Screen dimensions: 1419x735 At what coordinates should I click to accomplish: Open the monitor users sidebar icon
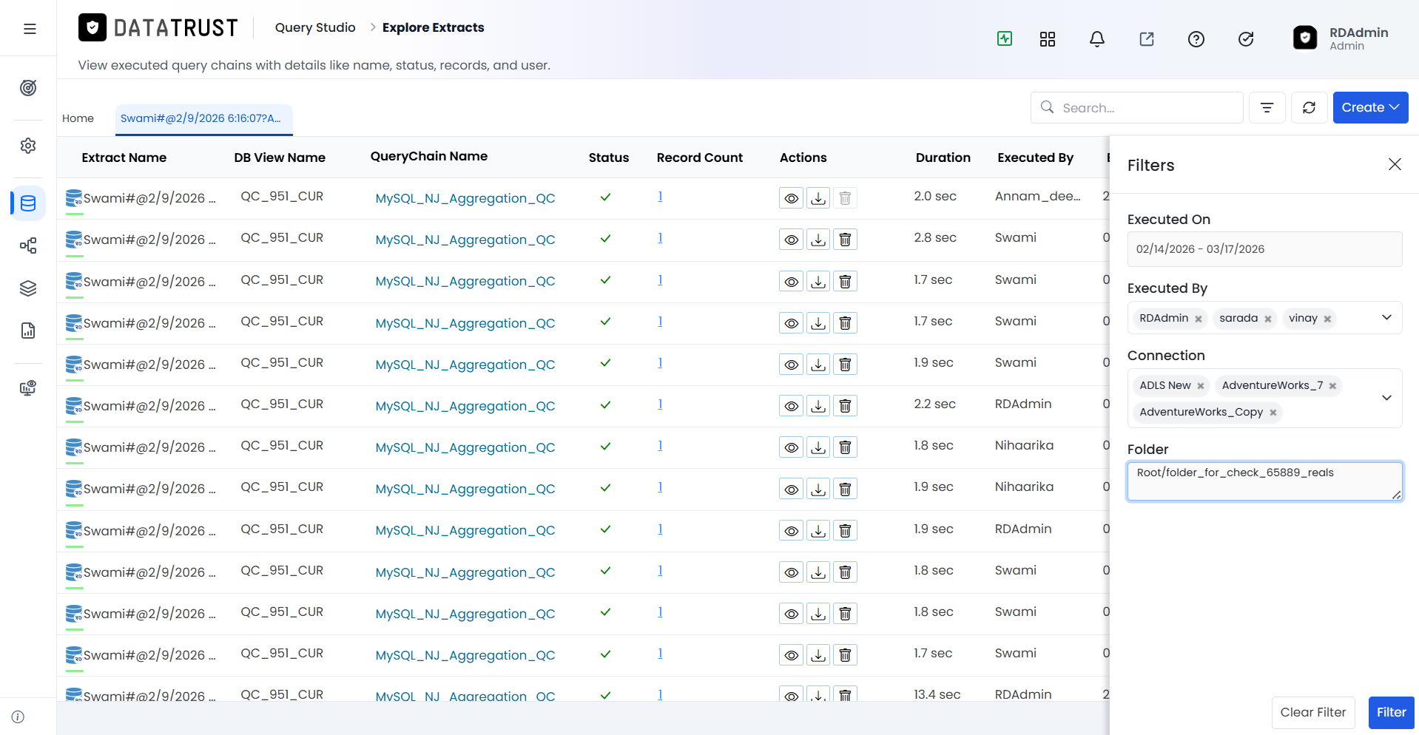pyautogui.click(x=28, y=388)
